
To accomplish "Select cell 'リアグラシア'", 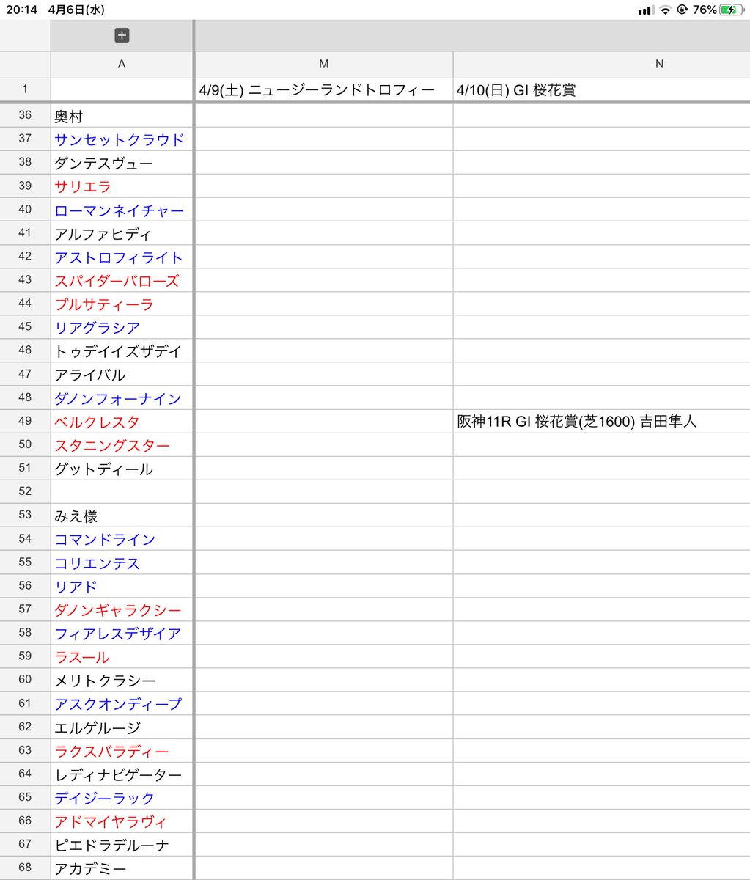I will [x=122, y=327].
